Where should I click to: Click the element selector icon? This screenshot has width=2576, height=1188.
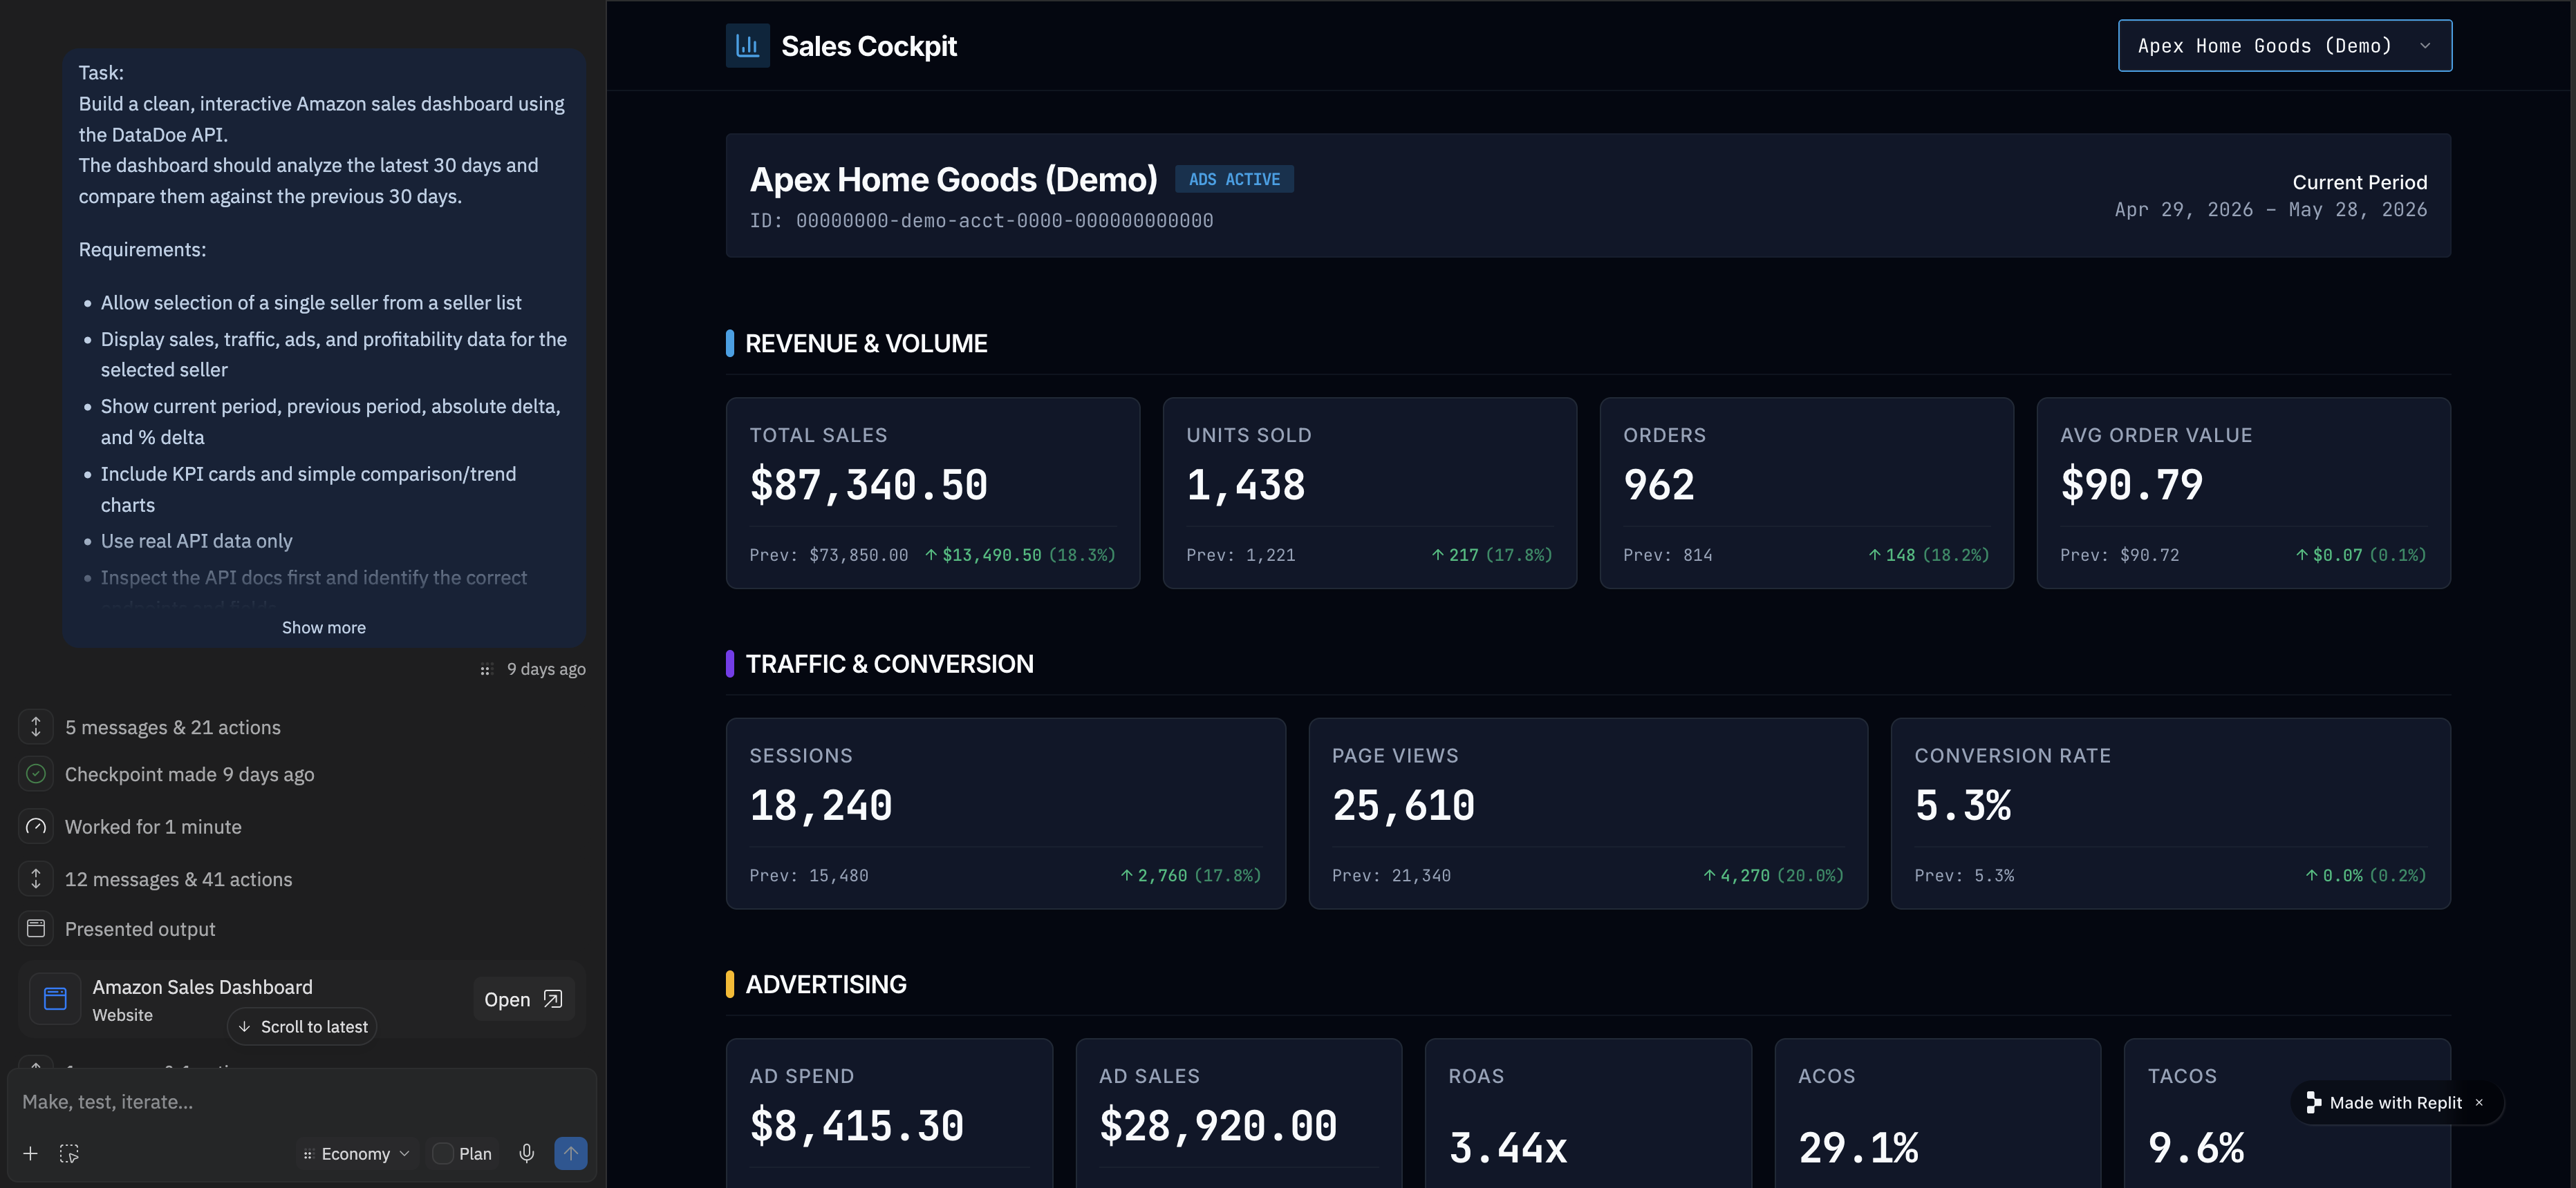(69, 1153)
